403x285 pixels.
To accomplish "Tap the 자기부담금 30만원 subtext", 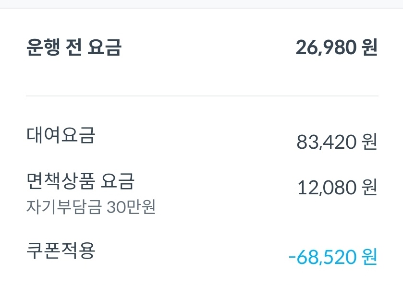I will point(91,208).
